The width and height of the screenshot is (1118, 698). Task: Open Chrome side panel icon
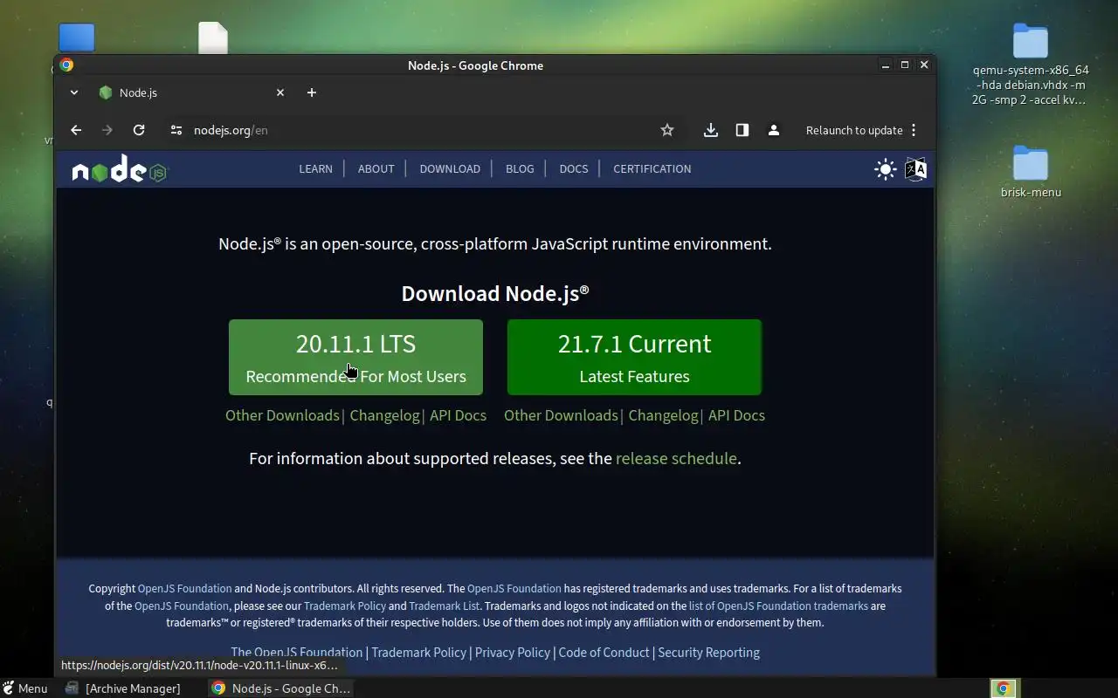pyautogui.click(x=742, y=130)
